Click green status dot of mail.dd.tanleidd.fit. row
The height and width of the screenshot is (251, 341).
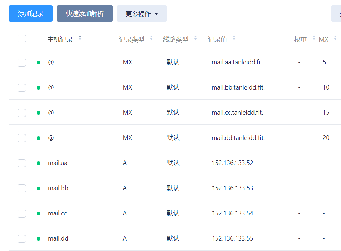pos(39,138)
